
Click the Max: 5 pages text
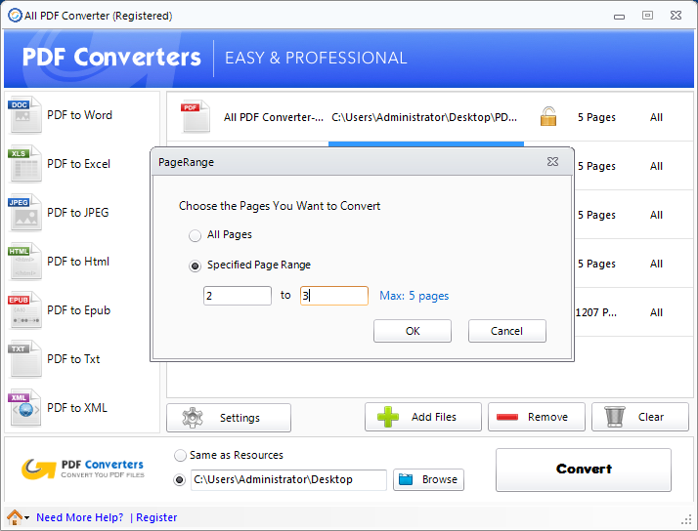(414, 296)
